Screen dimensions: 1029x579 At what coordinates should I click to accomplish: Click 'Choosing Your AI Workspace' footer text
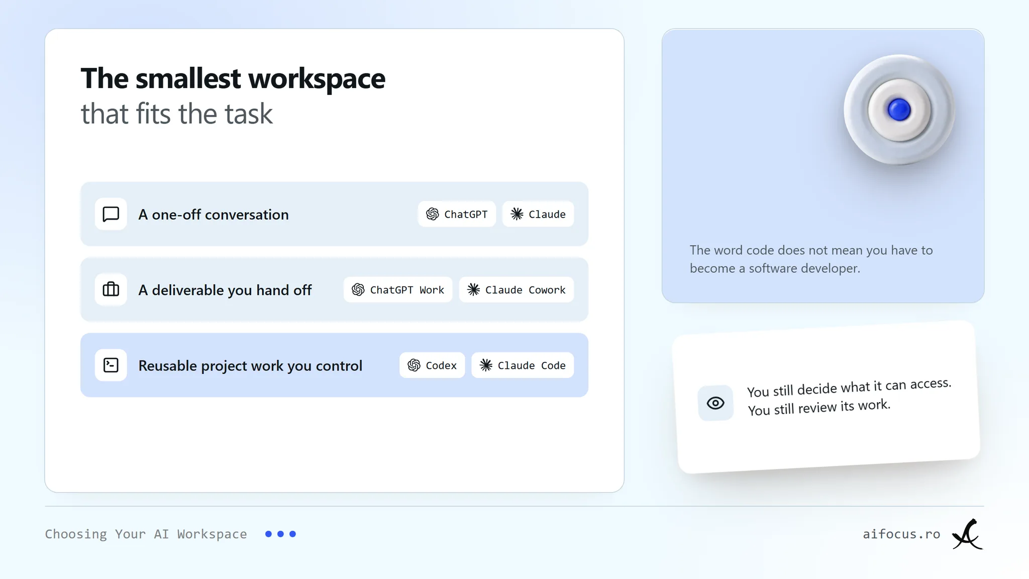pos(146,534)
